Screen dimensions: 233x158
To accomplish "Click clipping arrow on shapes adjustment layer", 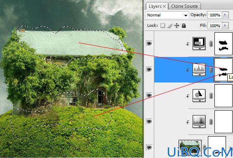I will (188, 96).
